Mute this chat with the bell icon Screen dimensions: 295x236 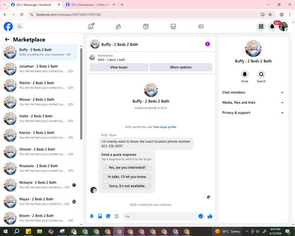click(245, 74)
